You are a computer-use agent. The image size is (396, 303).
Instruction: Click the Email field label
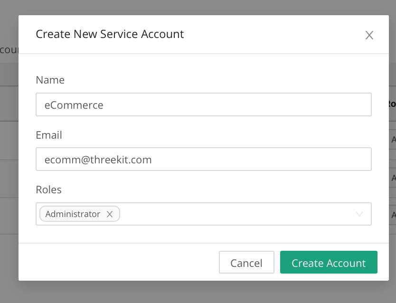[x=49, y=135]
